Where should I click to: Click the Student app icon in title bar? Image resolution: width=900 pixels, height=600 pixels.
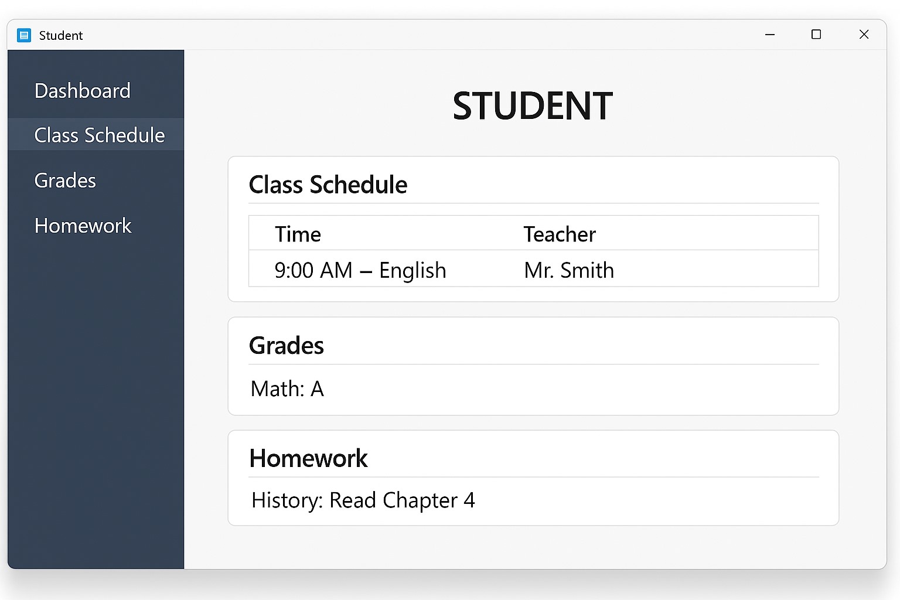click(24, 35)
